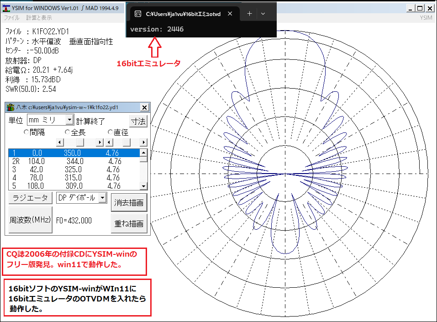Close the 八木 element dialog

pyautogui.click(x=144, y=107)
